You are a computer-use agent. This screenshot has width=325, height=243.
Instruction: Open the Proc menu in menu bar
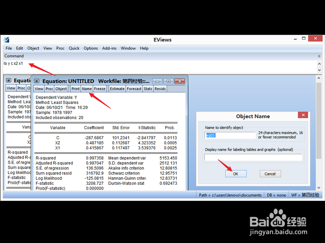click(60, 48)
